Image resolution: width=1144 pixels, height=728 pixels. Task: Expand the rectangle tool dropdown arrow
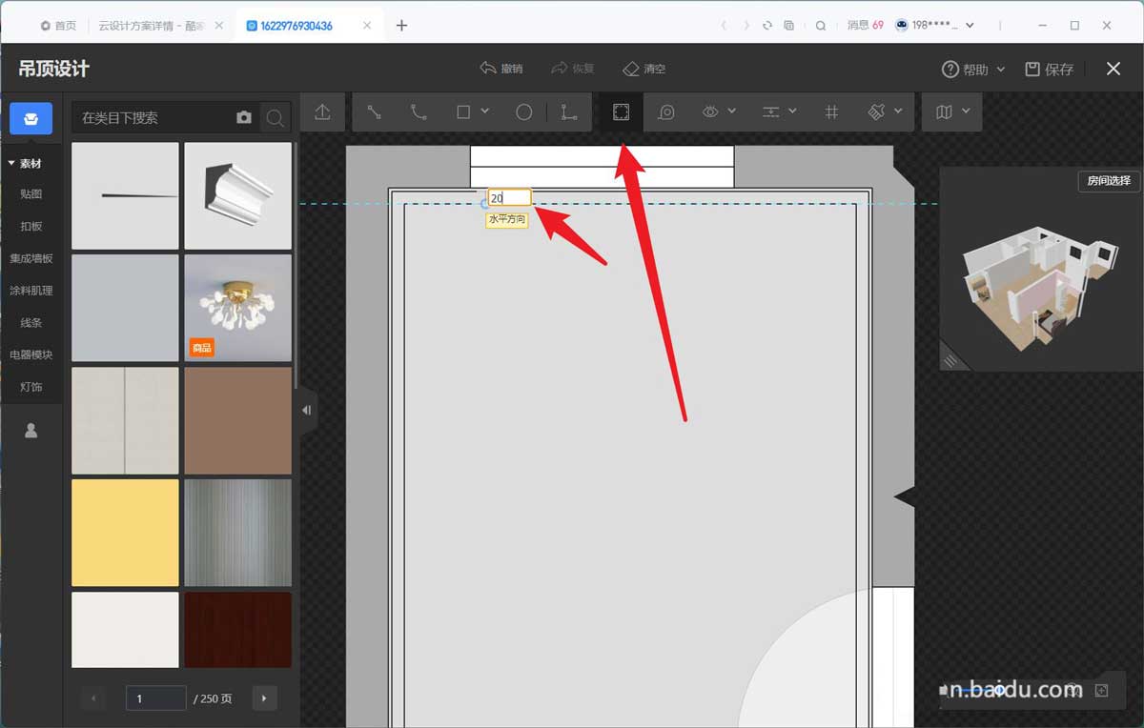(484, 111)
